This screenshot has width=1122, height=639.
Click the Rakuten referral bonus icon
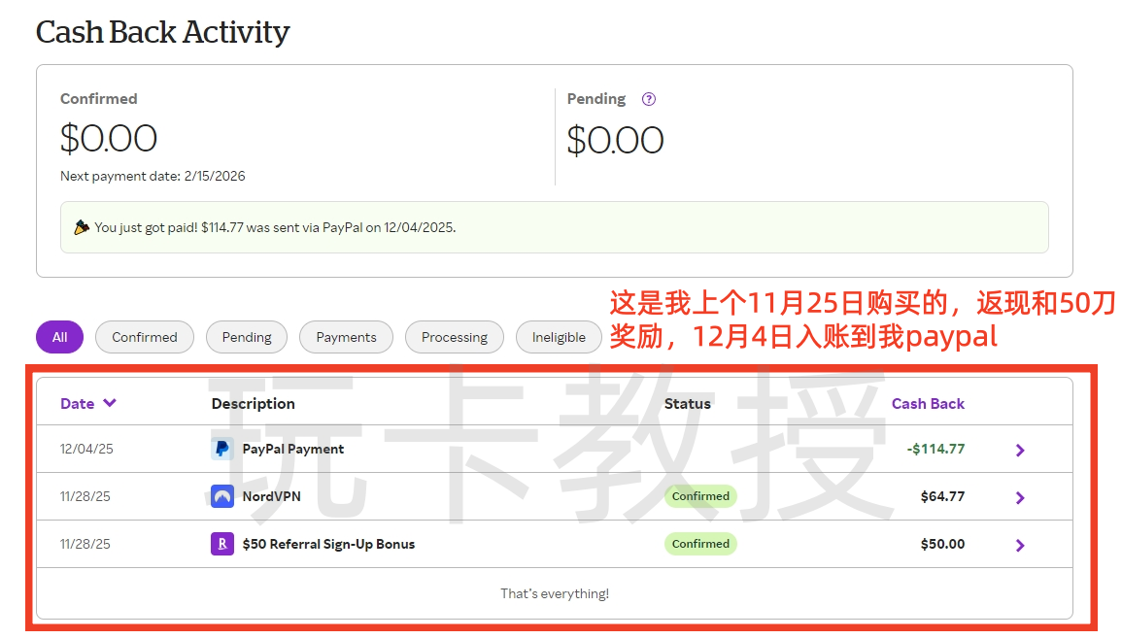click(x=222, y=544)
